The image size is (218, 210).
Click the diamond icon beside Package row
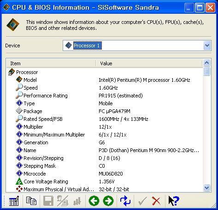(x=19, y=111)
